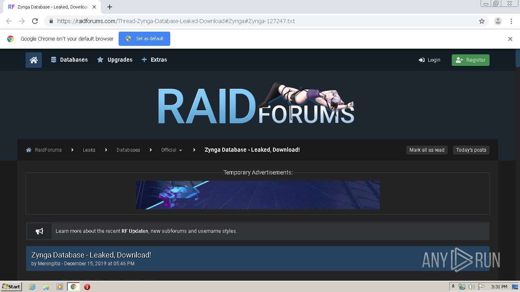The width and height of the screenshot is (520, 292).
Task: Click Mark all as read button
Action: (427, 150)
